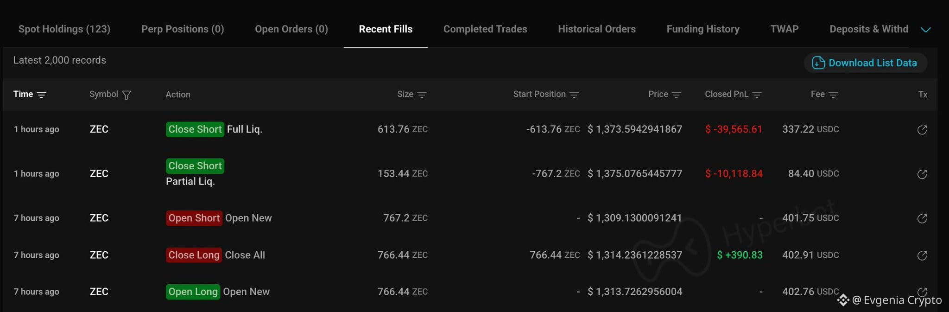The width and height of the screenshot is (949, 312).
Task: Open the Historical Orders tab
Action: [597, 29]
